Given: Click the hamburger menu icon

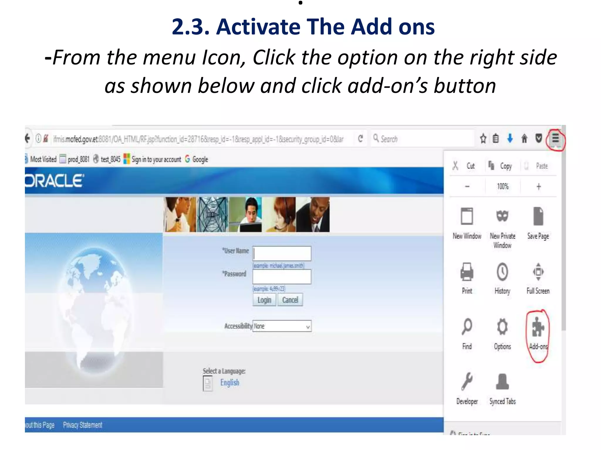Looking at the screenshot, I should [555, 138].
